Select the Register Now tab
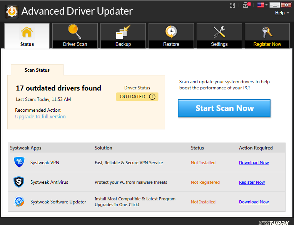The image size is (294, 225). [267, 36]
